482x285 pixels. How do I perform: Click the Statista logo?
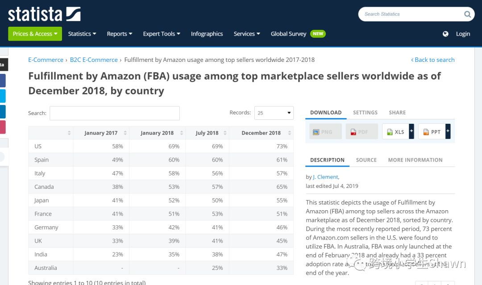pyautogui.click(x=44, y=14)
